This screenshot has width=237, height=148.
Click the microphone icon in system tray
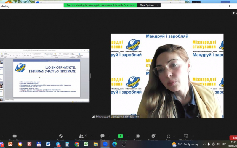(209, 144)
